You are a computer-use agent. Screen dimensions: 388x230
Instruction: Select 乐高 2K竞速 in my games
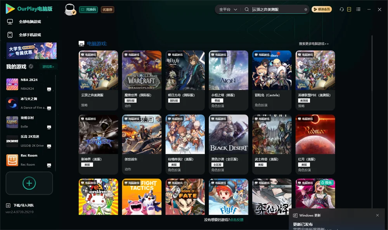click(x=29, y=141)
